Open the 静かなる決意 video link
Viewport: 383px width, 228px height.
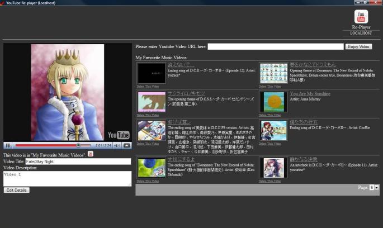tap(304, 159)
